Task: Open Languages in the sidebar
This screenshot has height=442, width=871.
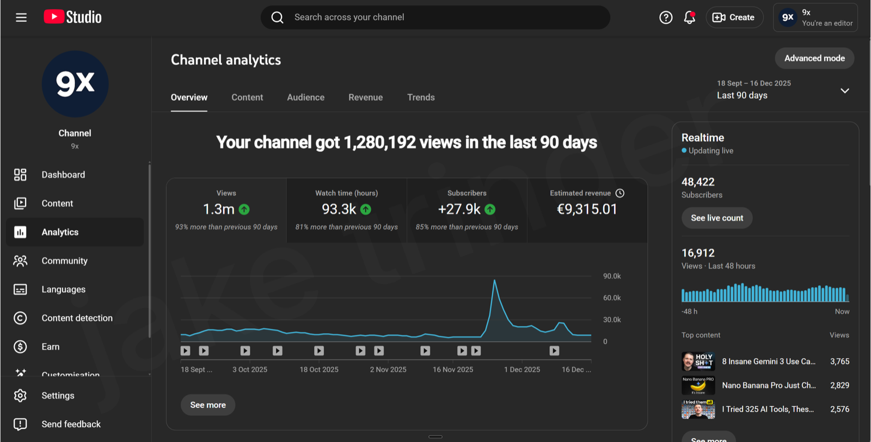Action: (x=75, y=290)
